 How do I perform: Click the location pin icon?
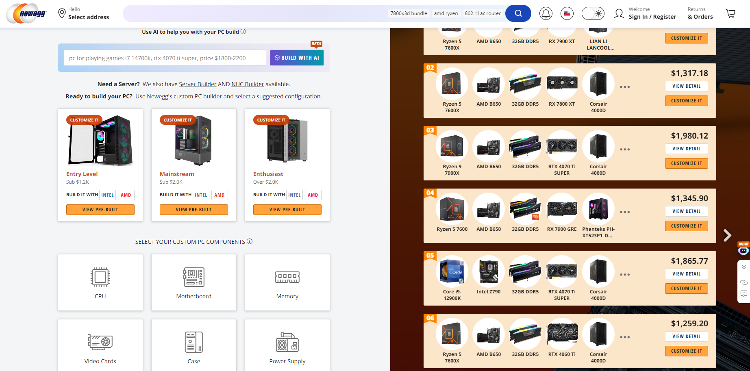pyautogui.click(x=62, y=13)
